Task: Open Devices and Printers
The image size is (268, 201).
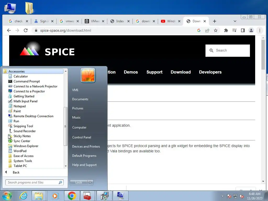Action: tap(86, 147)
